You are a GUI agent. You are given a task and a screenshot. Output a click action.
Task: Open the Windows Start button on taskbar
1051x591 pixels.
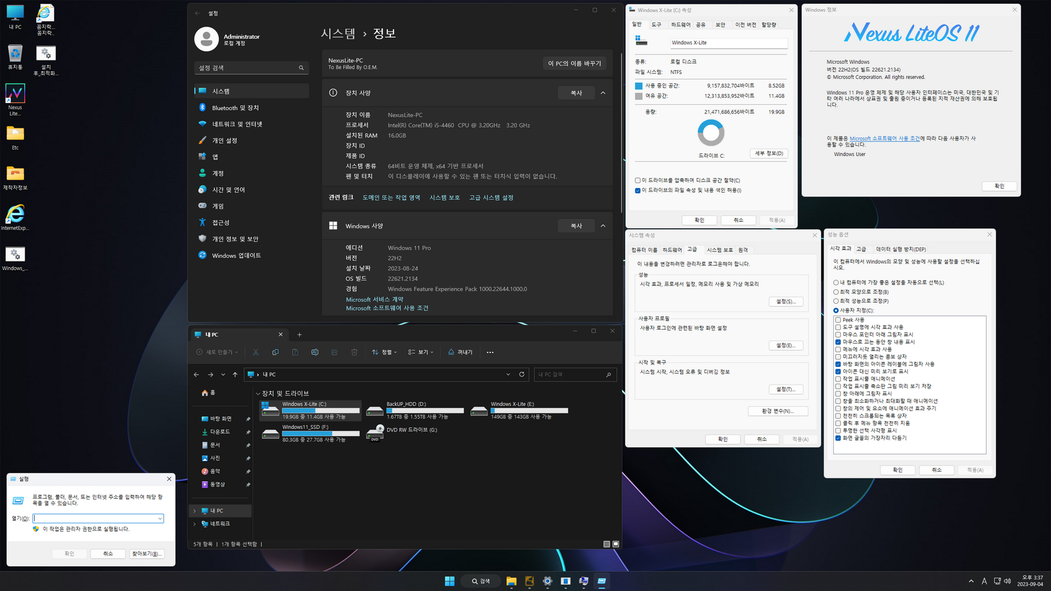click(x=450, y=581)
